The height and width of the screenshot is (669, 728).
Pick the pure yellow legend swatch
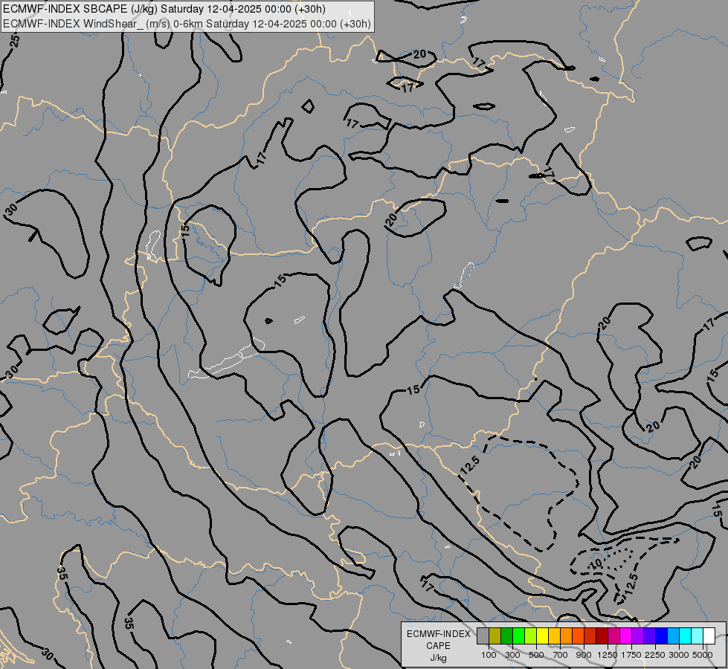coord(542,636)
